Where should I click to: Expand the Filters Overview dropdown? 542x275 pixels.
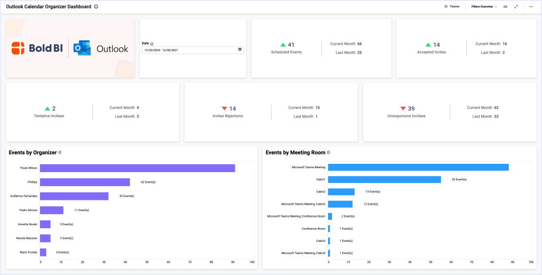tap(484, 7)
